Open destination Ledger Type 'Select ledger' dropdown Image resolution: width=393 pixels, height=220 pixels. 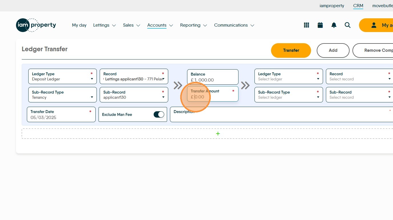tap(288, 76)
